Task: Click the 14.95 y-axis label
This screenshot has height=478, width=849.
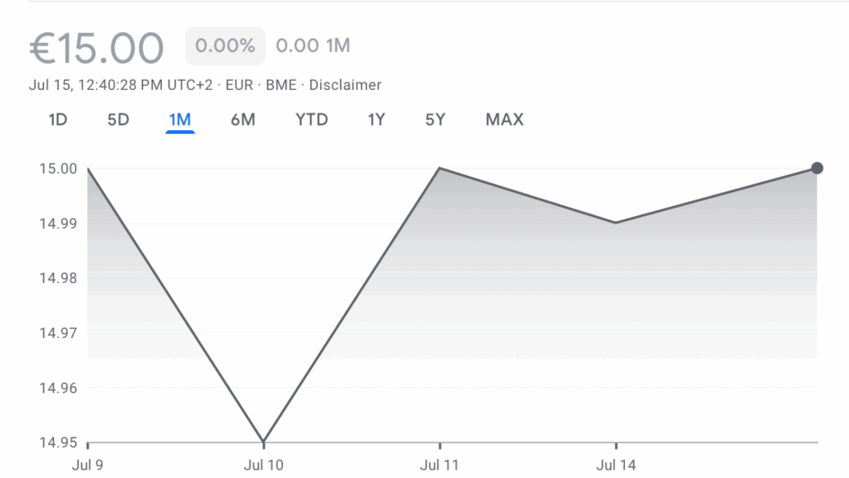Action: coord(57,442)
